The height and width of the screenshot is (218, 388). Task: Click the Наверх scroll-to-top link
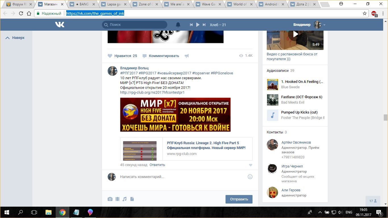pyautogui.click(x=15, y=37)
